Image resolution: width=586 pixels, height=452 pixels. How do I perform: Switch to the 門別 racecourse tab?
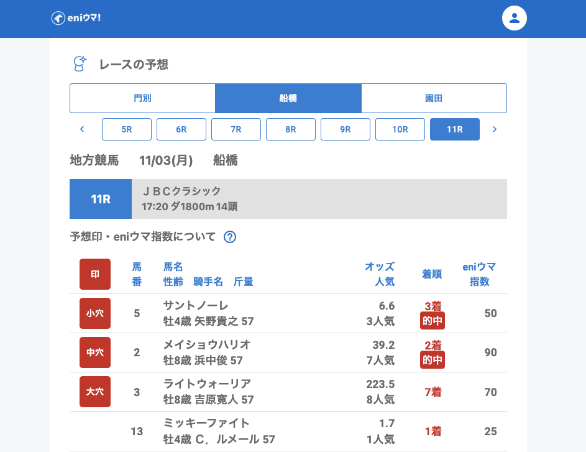pyautogui.click(x=142, y=98)
